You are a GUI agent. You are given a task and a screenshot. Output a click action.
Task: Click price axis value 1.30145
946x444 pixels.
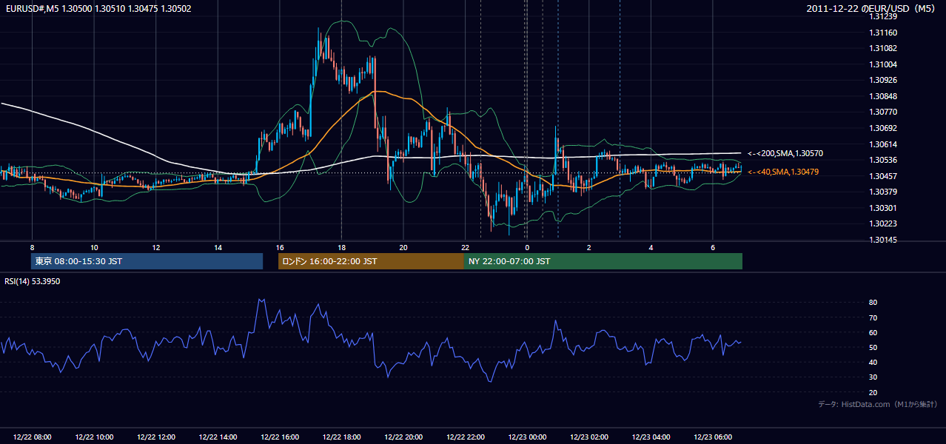(883, 240)
